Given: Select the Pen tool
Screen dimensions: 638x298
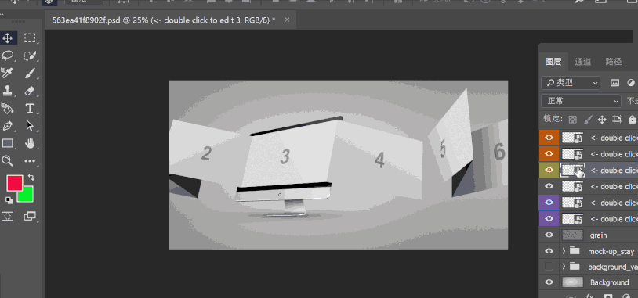Looking at the screenshot, I should pos(7,126).
